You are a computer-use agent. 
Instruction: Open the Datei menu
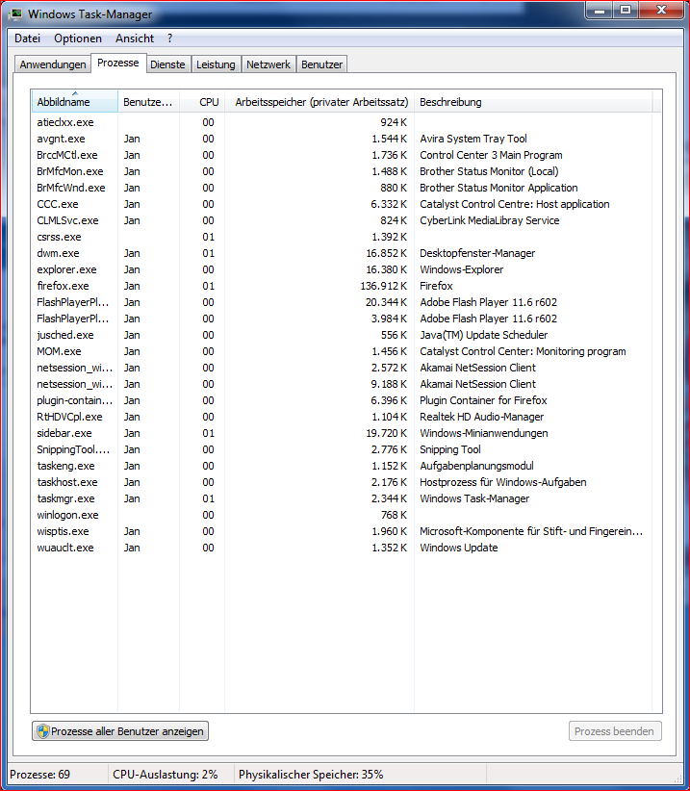27,38
